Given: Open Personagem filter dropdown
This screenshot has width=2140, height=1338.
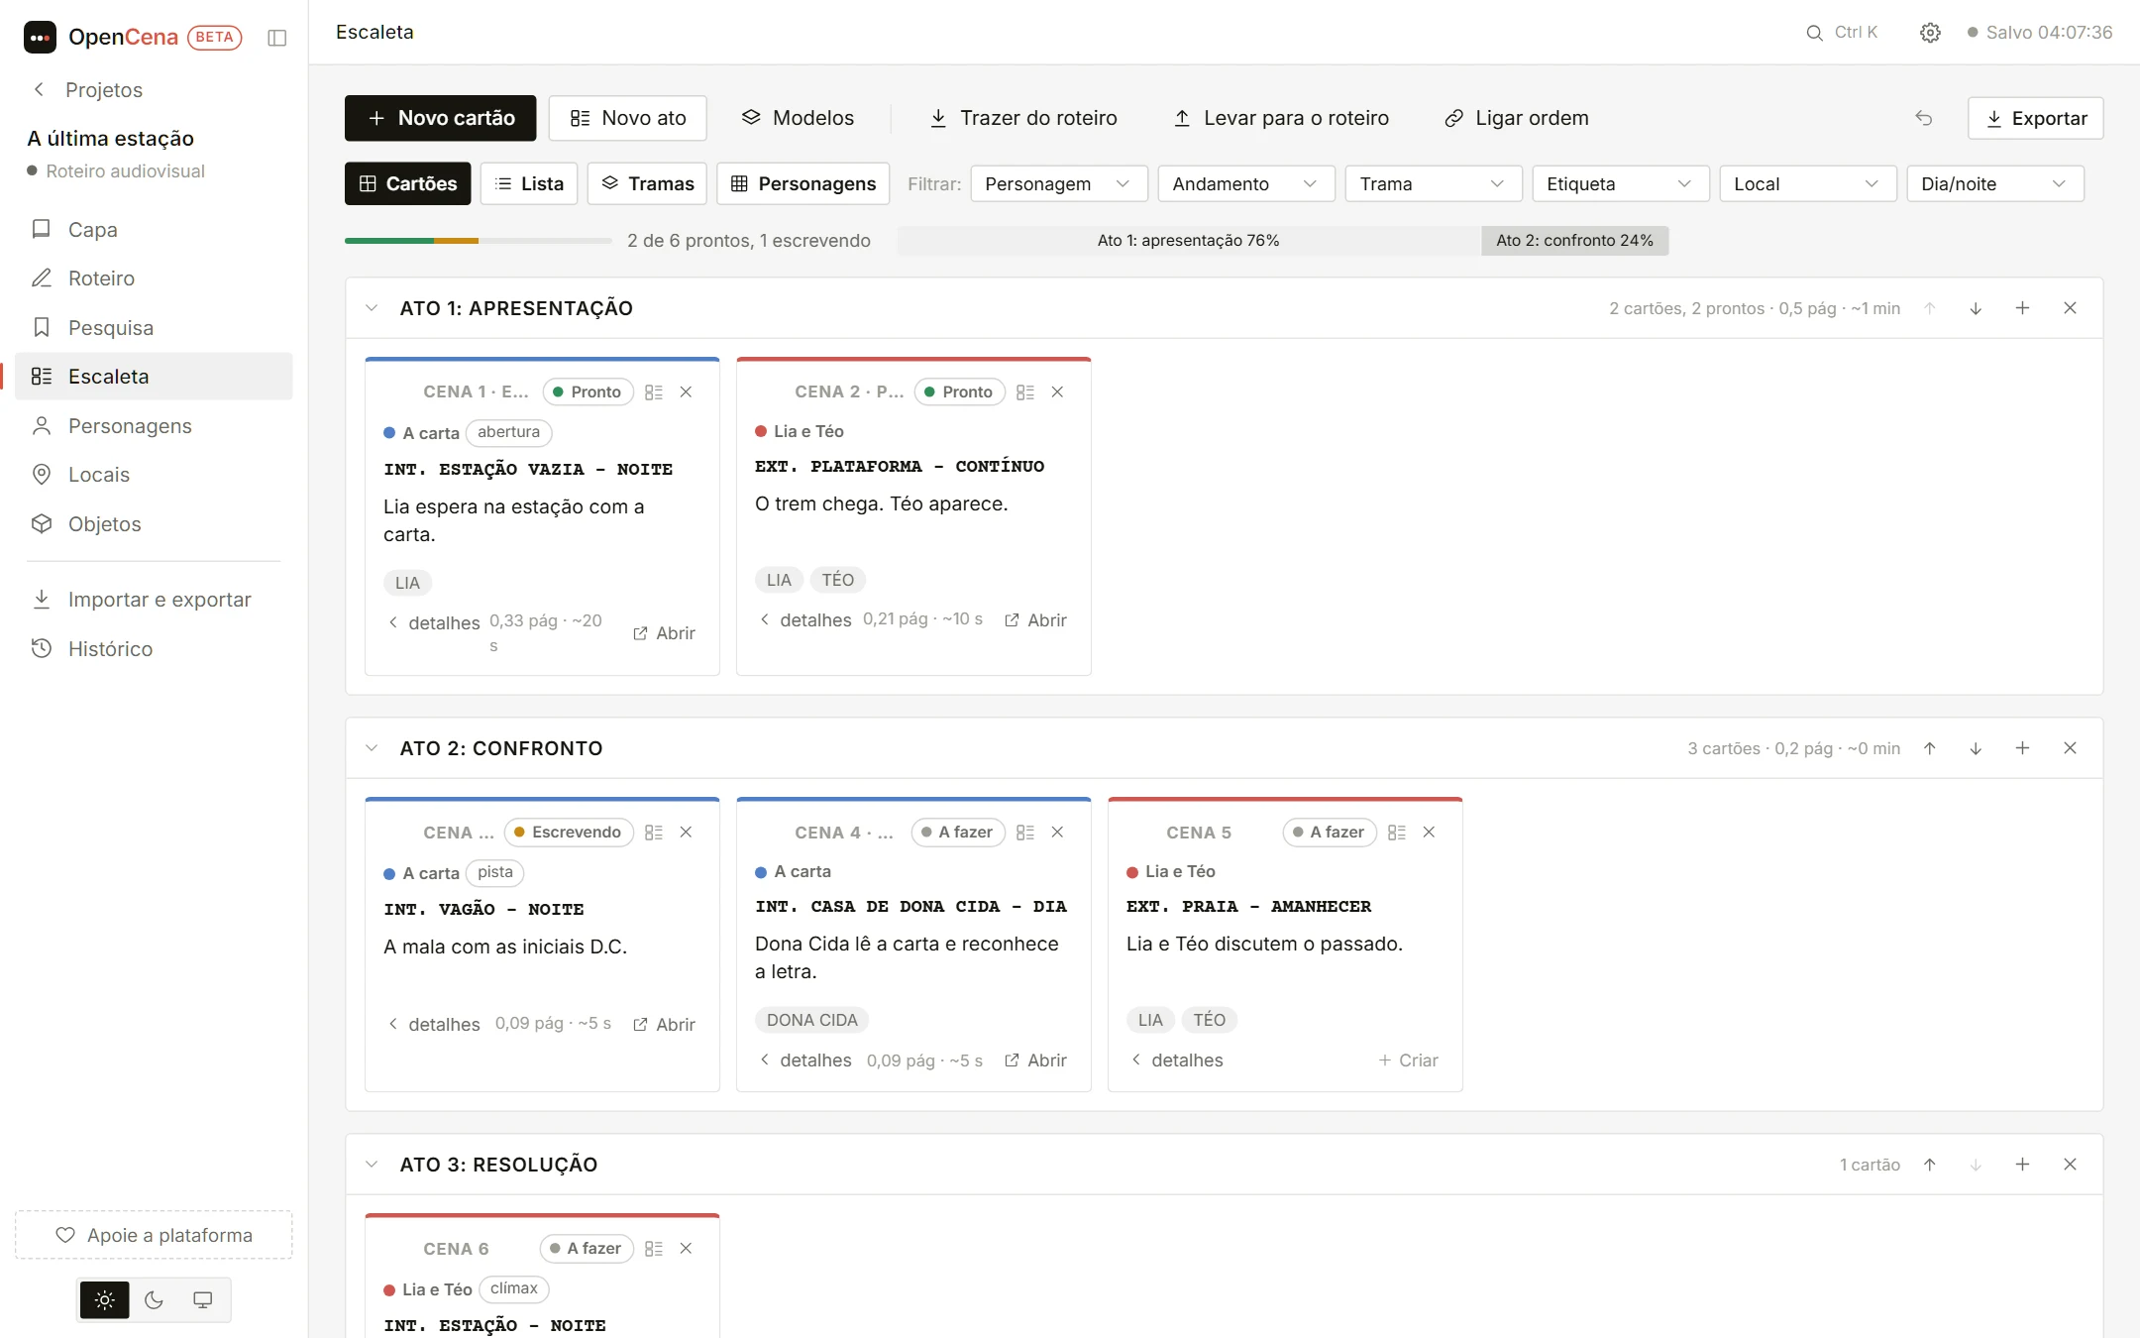Looking at the screenshot, I should 1059,184.
